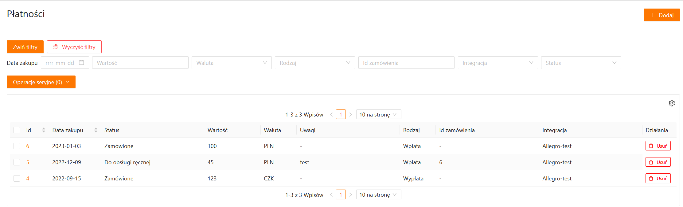Tick the checkbox for payment row 4
683x207 pixels.
pyautogui.click(x=17, y=179)
